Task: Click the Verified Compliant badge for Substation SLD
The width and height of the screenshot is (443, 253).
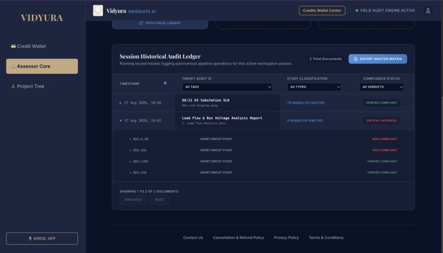Action: (x=381, y=103)
